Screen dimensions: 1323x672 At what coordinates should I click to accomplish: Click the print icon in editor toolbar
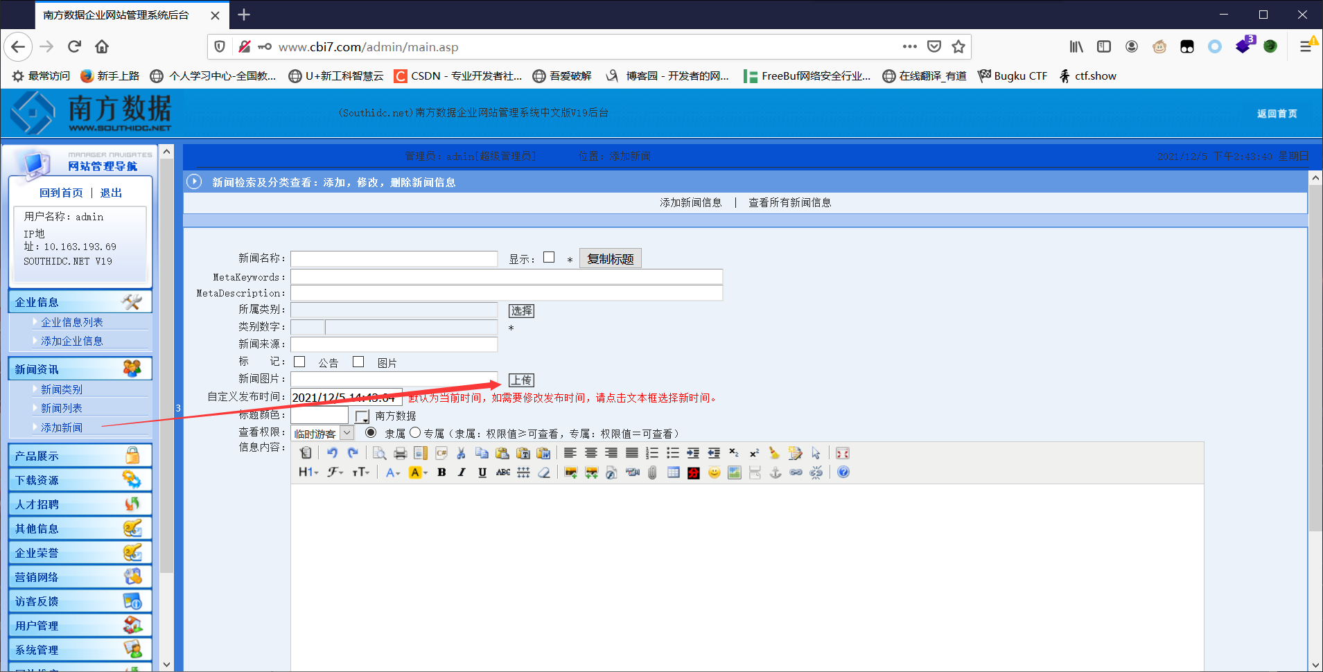pyautogui.click(x=400, y=453)
